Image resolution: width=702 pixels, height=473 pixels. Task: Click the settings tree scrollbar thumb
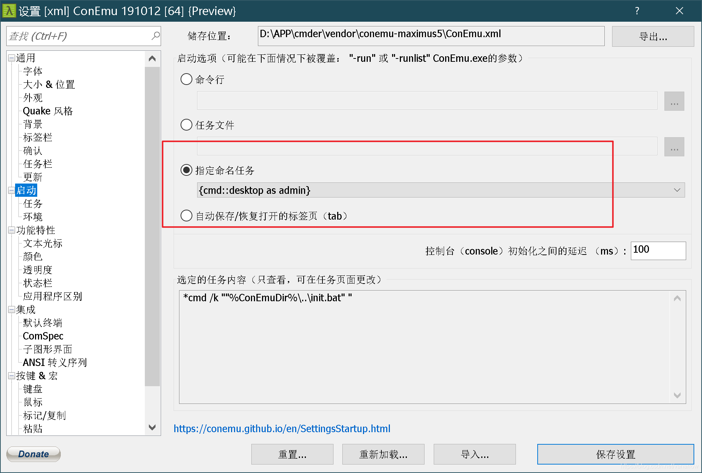pyautogui.click(x=152, y=226)
